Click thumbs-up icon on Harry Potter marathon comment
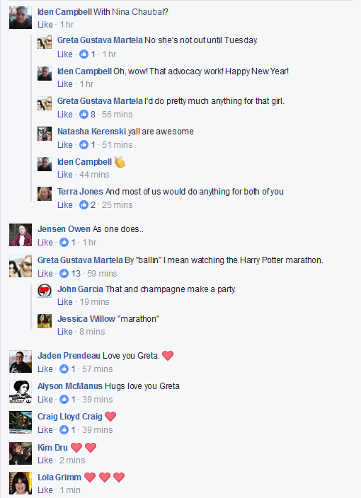Image resolution: width=361 pixels, height=498 pixels. 64,273
